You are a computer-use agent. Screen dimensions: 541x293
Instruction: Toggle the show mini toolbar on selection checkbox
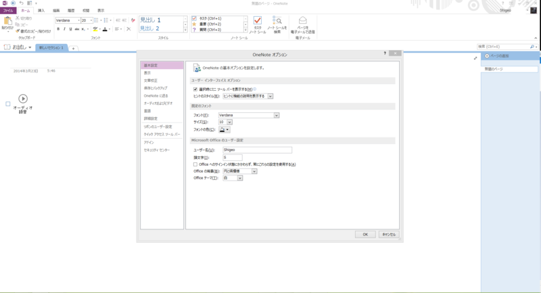[x=195, y=89]
